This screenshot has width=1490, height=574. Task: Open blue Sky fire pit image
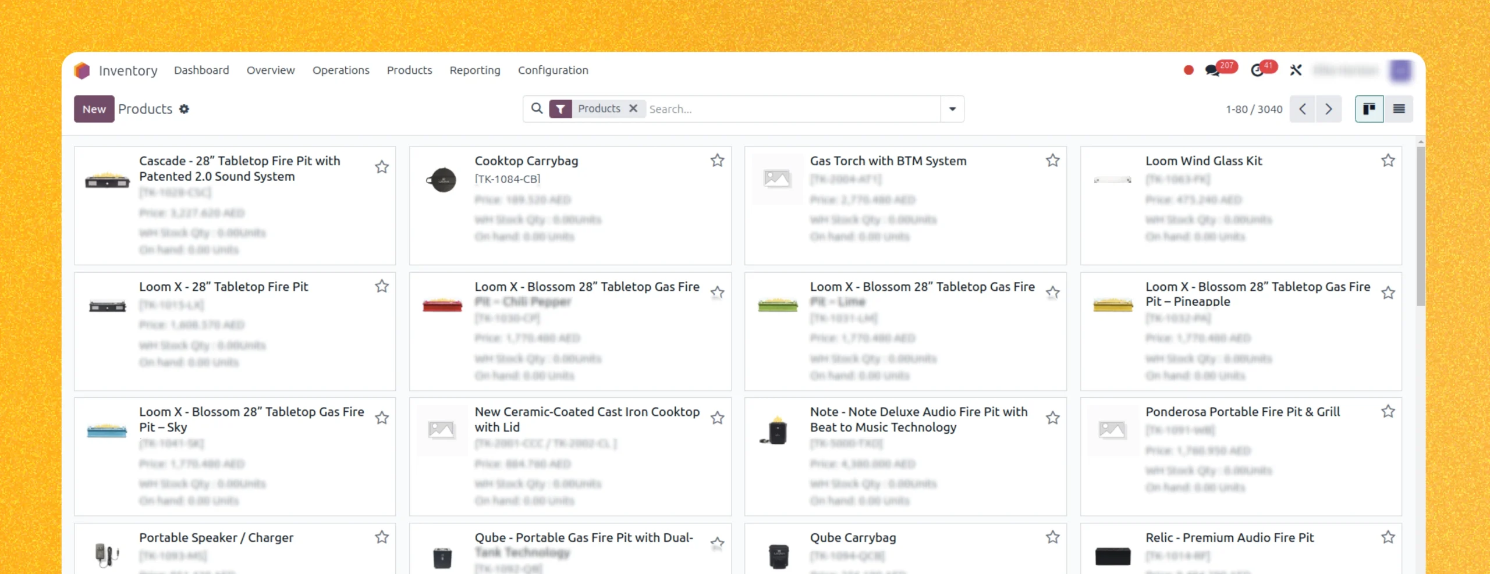[107, 430]
